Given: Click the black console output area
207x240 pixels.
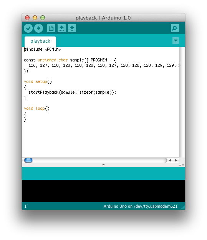Looking at the screenshot, I should point(104,191).
